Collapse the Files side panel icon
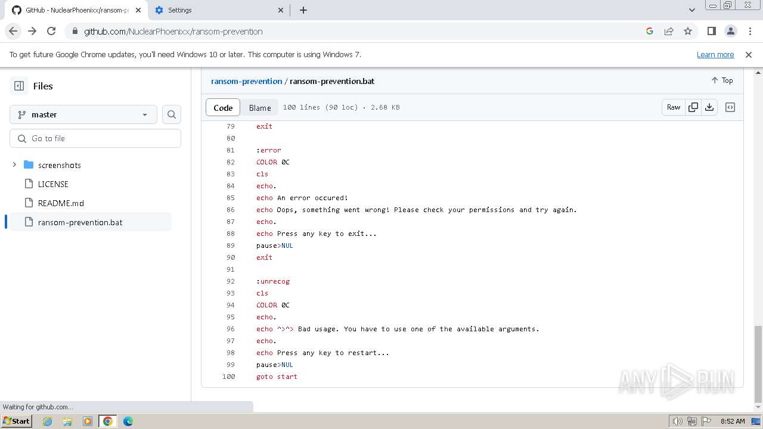763x429 pixels. (x=19, y=86)
